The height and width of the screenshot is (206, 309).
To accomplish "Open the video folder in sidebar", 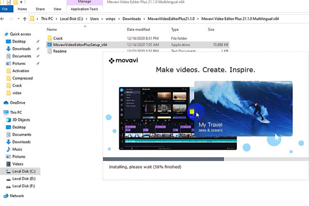I will coord(17,93).
